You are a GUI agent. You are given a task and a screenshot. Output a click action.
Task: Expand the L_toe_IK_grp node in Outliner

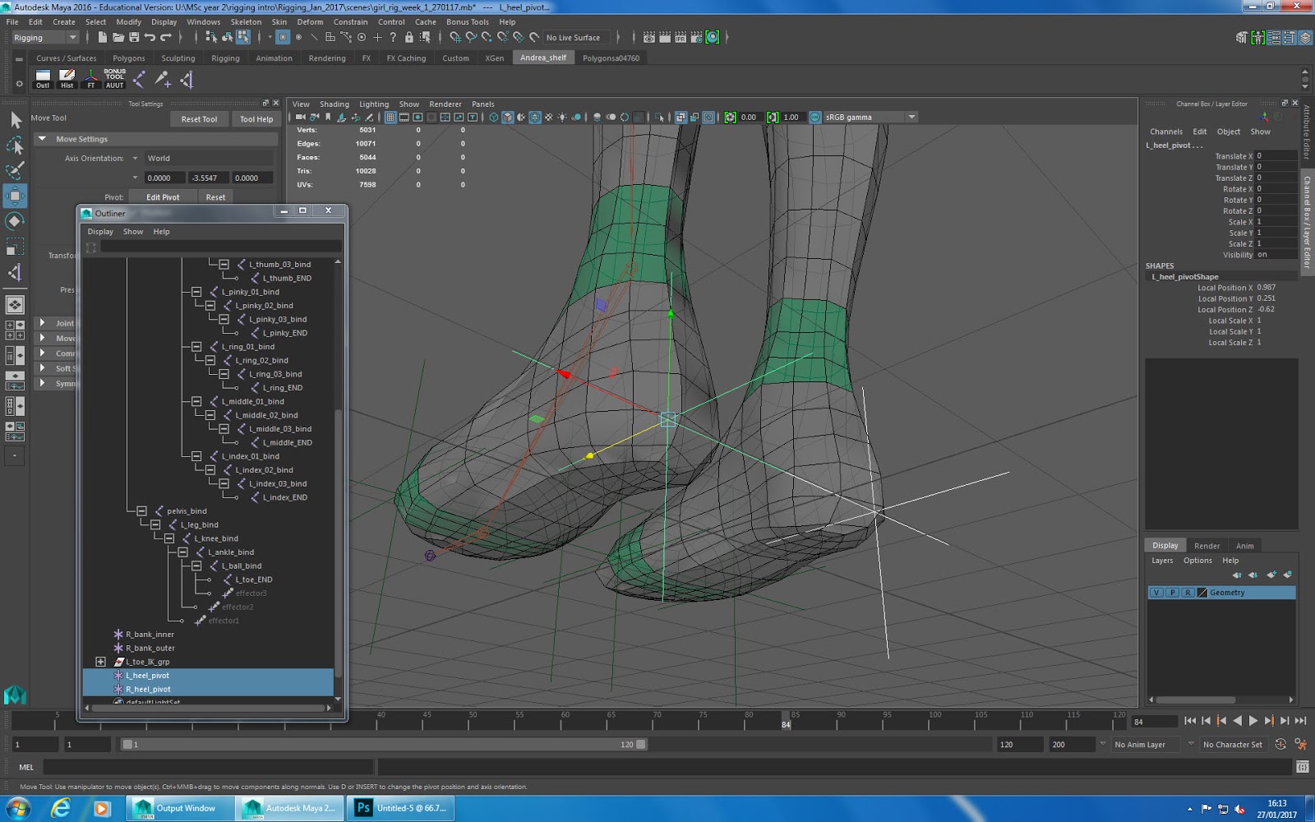click(100, 661)
